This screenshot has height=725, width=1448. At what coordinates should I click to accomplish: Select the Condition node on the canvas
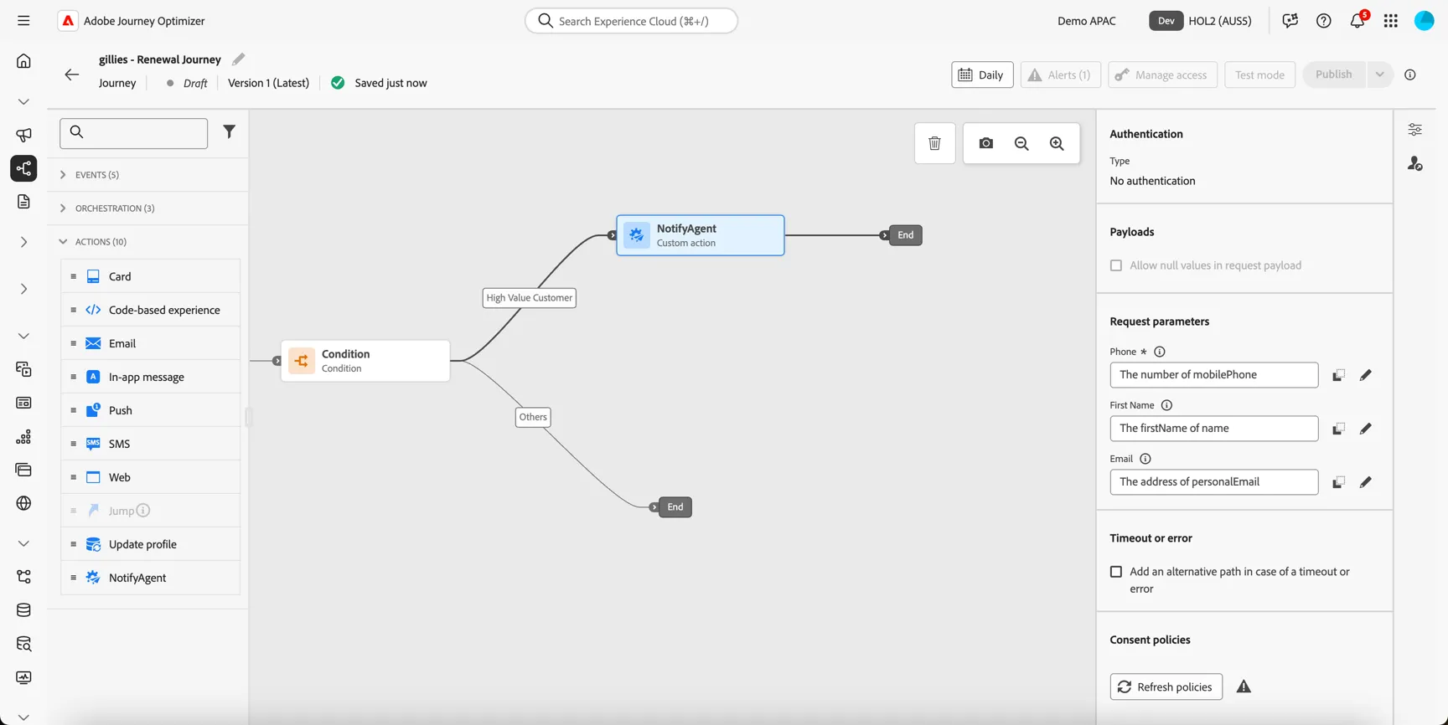click(x=365, y=361)
